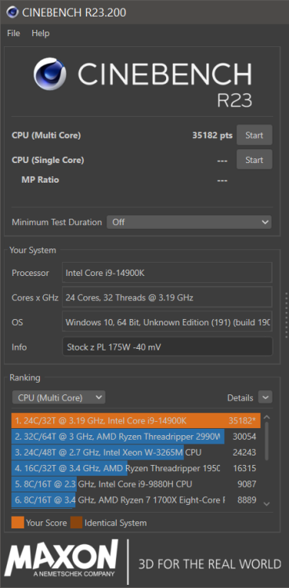The image size is (289, 588).
Task: Click the Cinebench title bar app icon
Action: (13, 13)
